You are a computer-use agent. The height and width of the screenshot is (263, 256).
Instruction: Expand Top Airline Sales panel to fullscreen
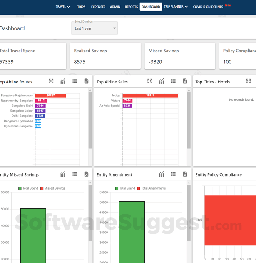tap(150, 81)
